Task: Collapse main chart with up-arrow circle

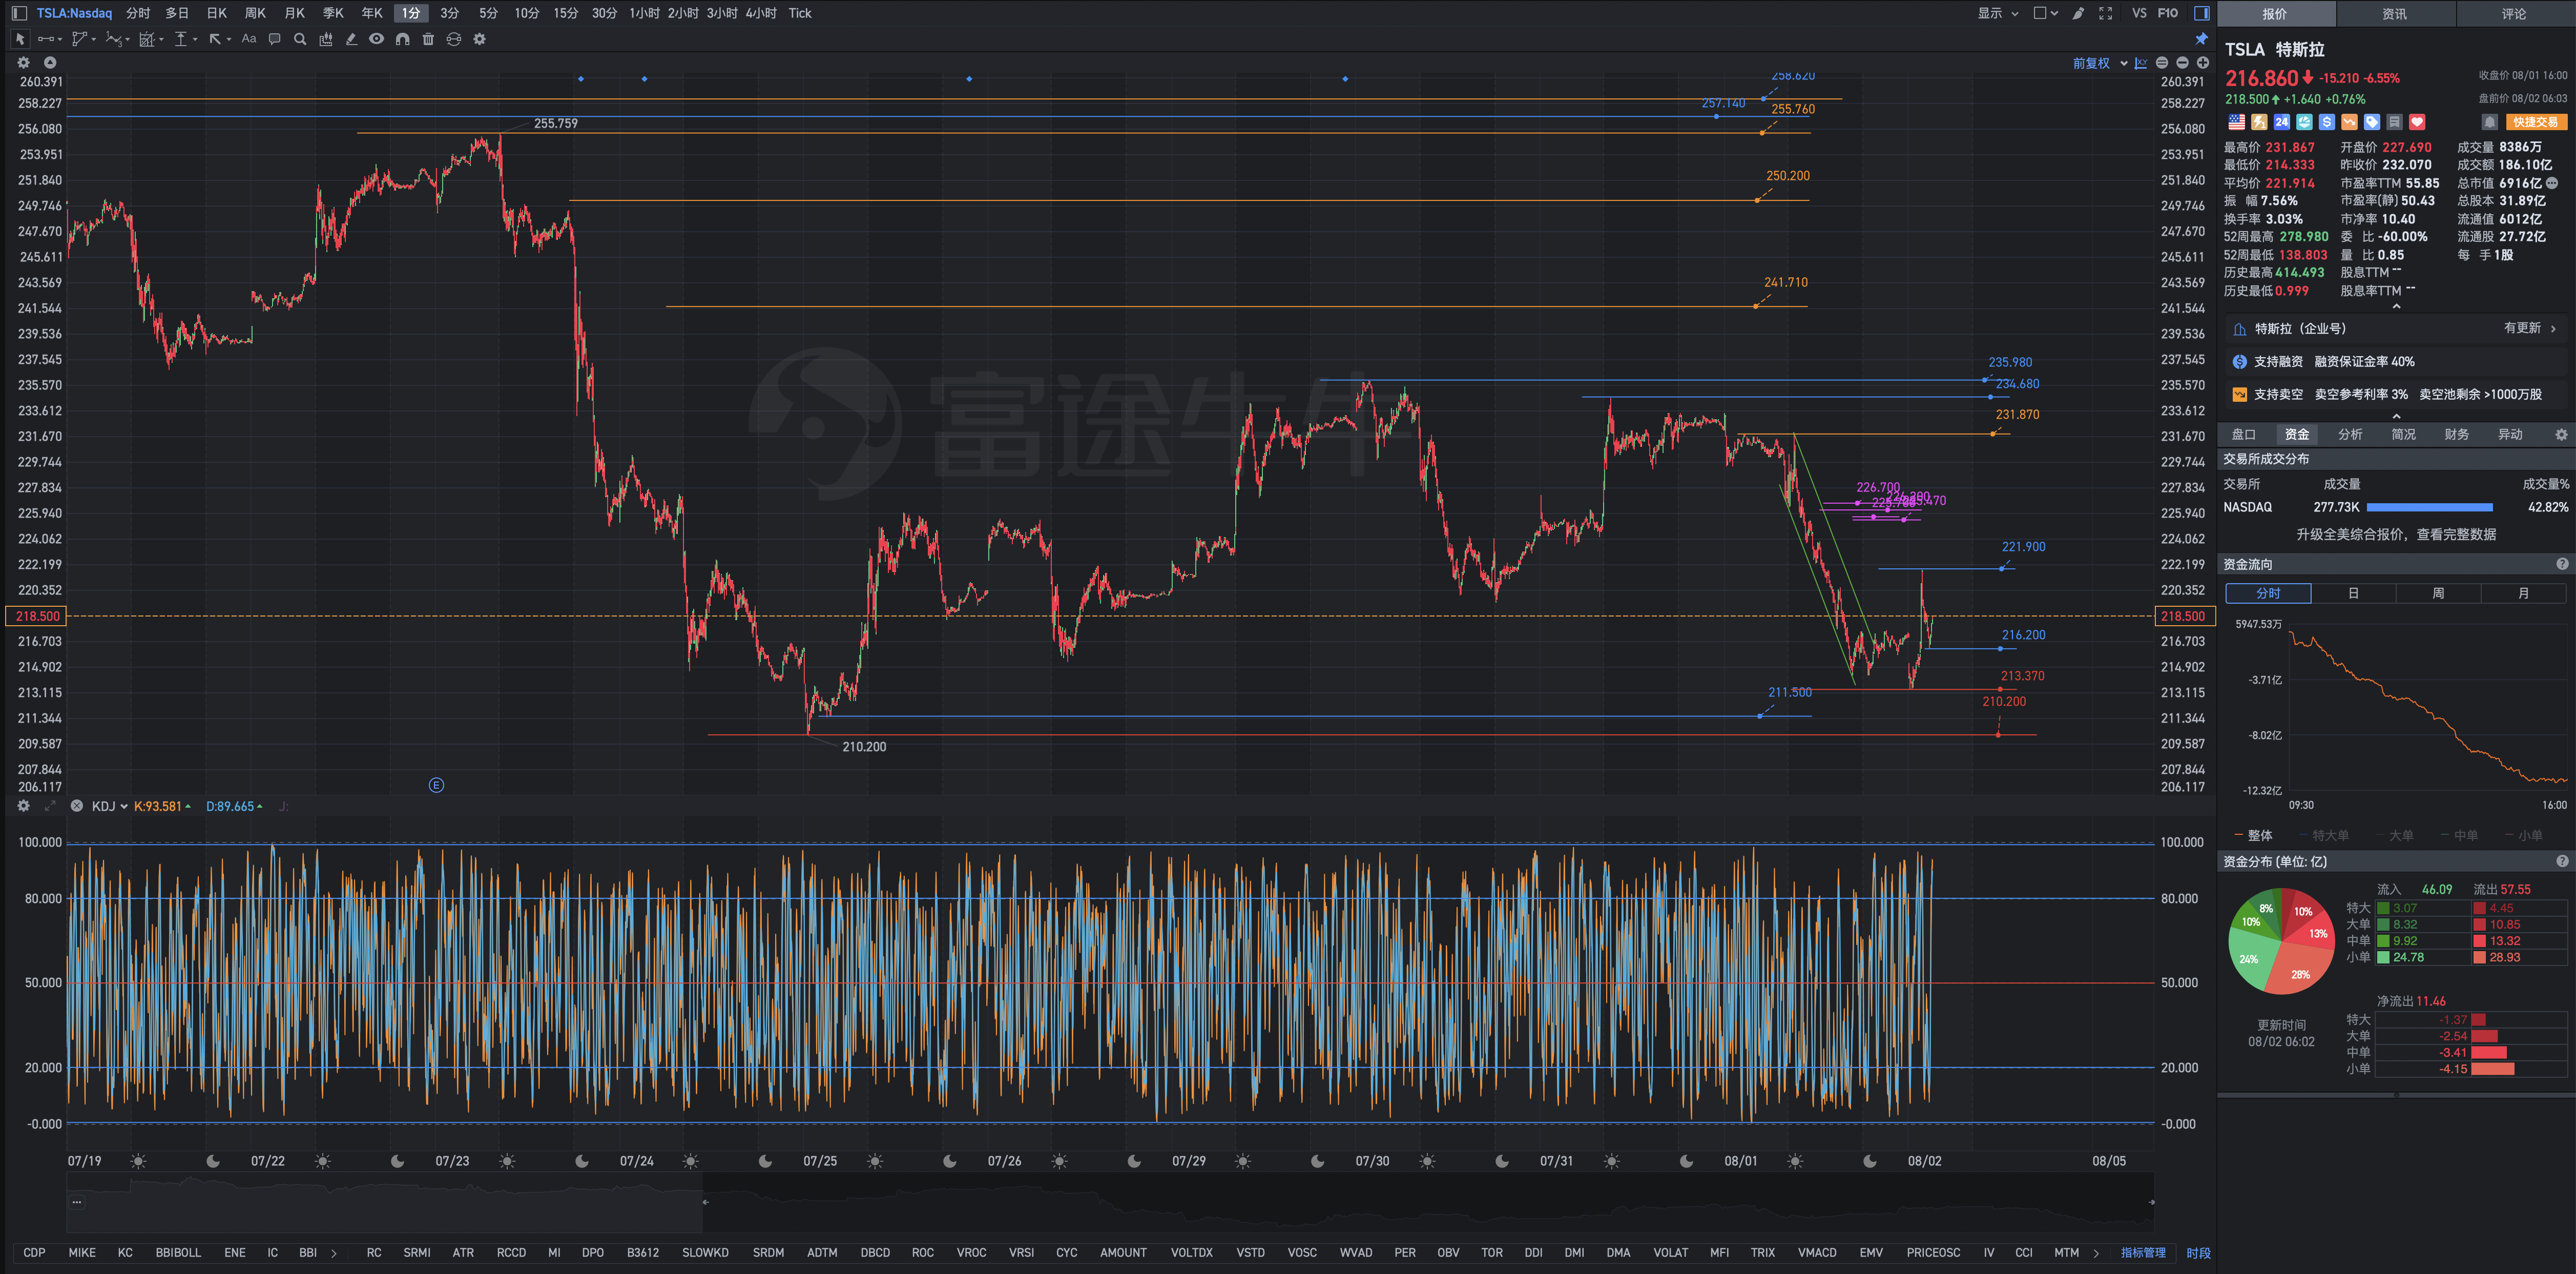Action: click(x=50, y=62)
